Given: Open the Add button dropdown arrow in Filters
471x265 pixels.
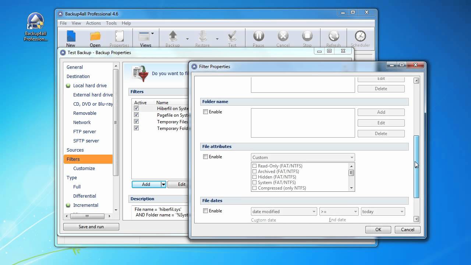Looking at the screenshot, I should 163,184.
